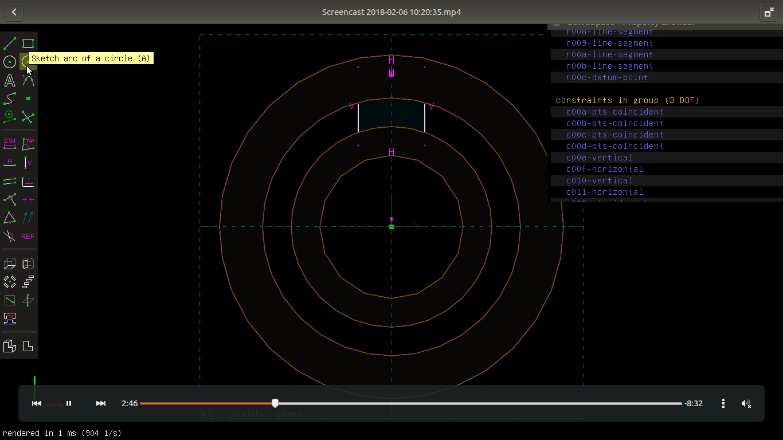Image resolution: width=783 pixels, height=440 pixels.
Task: Create sketch in 3D group
Action: pyautogui.click(x=28, y=300)
